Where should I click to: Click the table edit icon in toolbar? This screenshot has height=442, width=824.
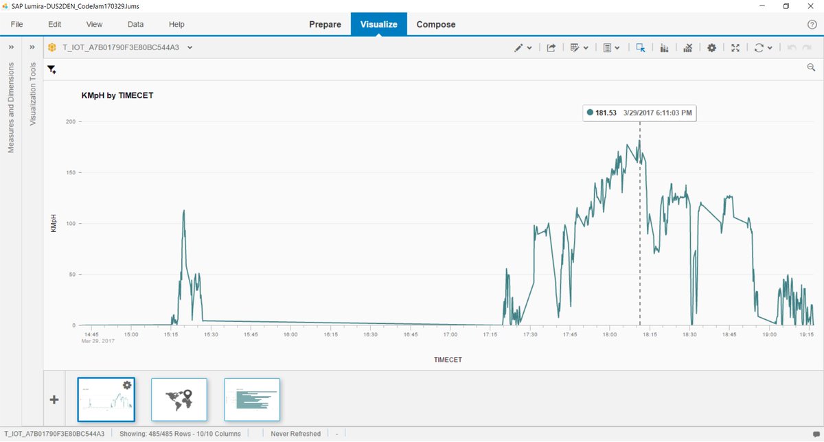point(575,48)
